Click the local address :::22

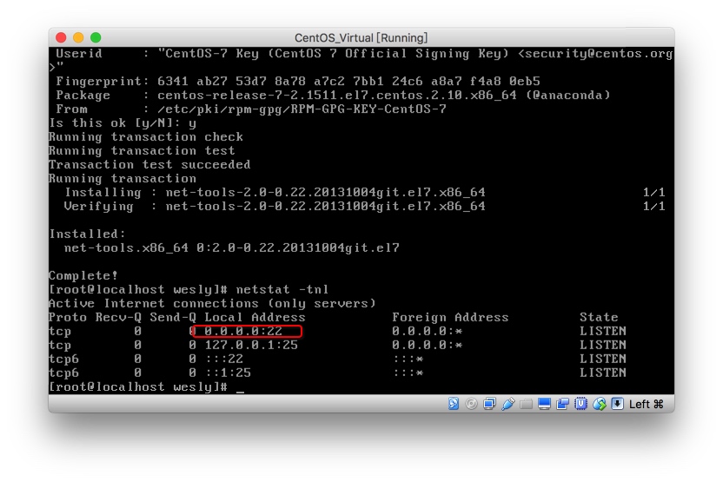[223, 359]
